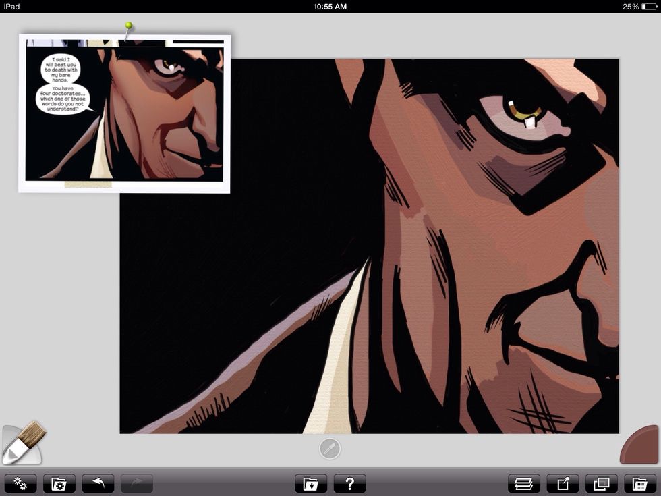Image resolution: width=661 pixels, height=496 pixels.
Task: Activate the color sampler eyedropper
Action: tap(330, 449)
